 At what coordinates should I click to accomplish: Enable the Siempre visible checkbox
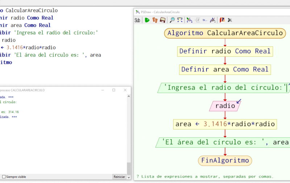coord(4,177)
